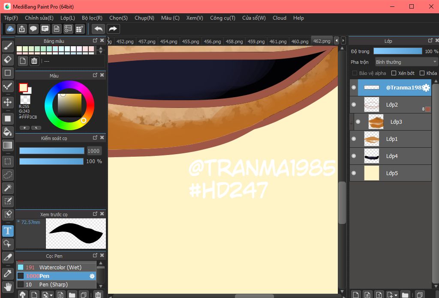Duplicate layer icon in Lớp panel

[419, 295]
